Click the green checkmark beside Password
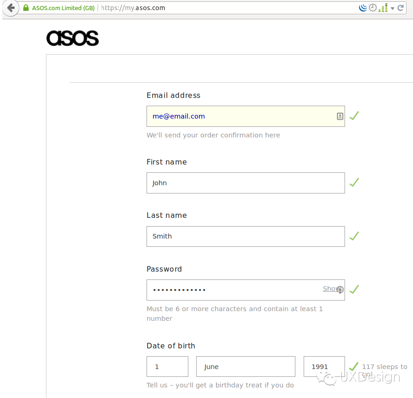The width and height of the screenshot is (413, 398). [354, 289]
